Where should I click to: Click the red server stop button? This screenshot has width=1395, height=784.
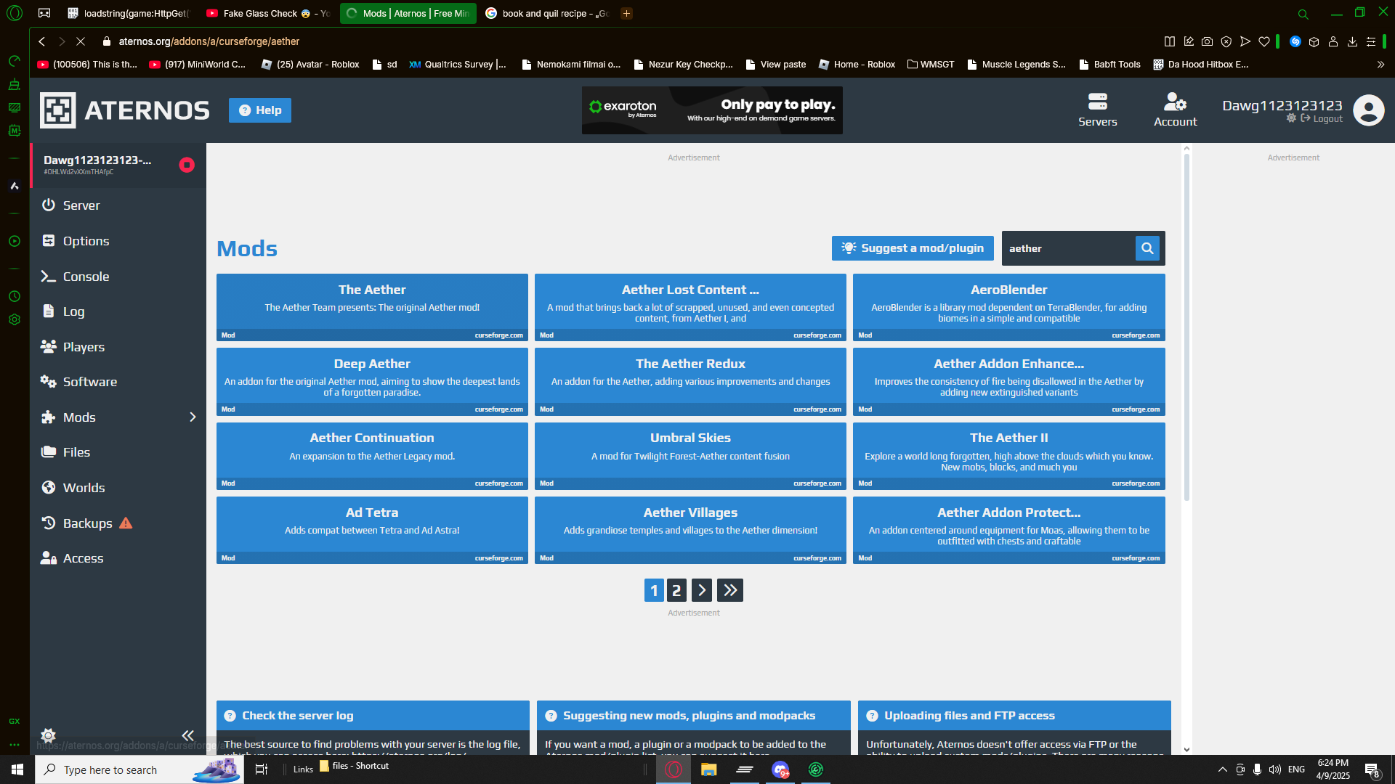click(187, 165)
